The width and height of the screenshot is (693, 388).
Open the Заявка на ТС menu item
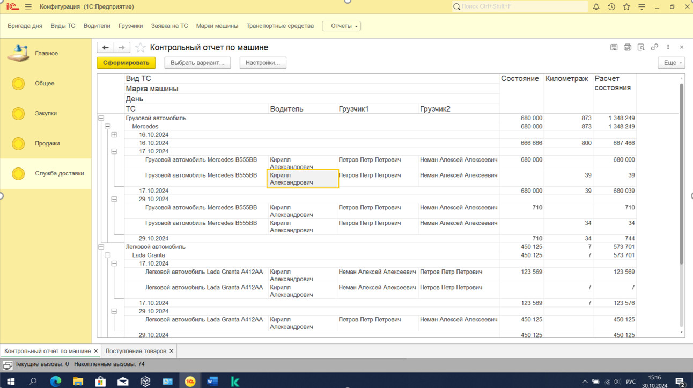point(169,26)
